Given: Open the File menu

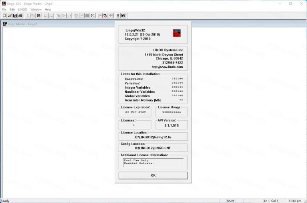Looking at the screenshot, I should click(x=4, y=10).
